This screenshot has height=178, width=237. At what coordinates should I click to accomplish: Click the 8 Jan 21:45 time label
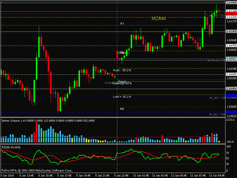coord(102,175)
